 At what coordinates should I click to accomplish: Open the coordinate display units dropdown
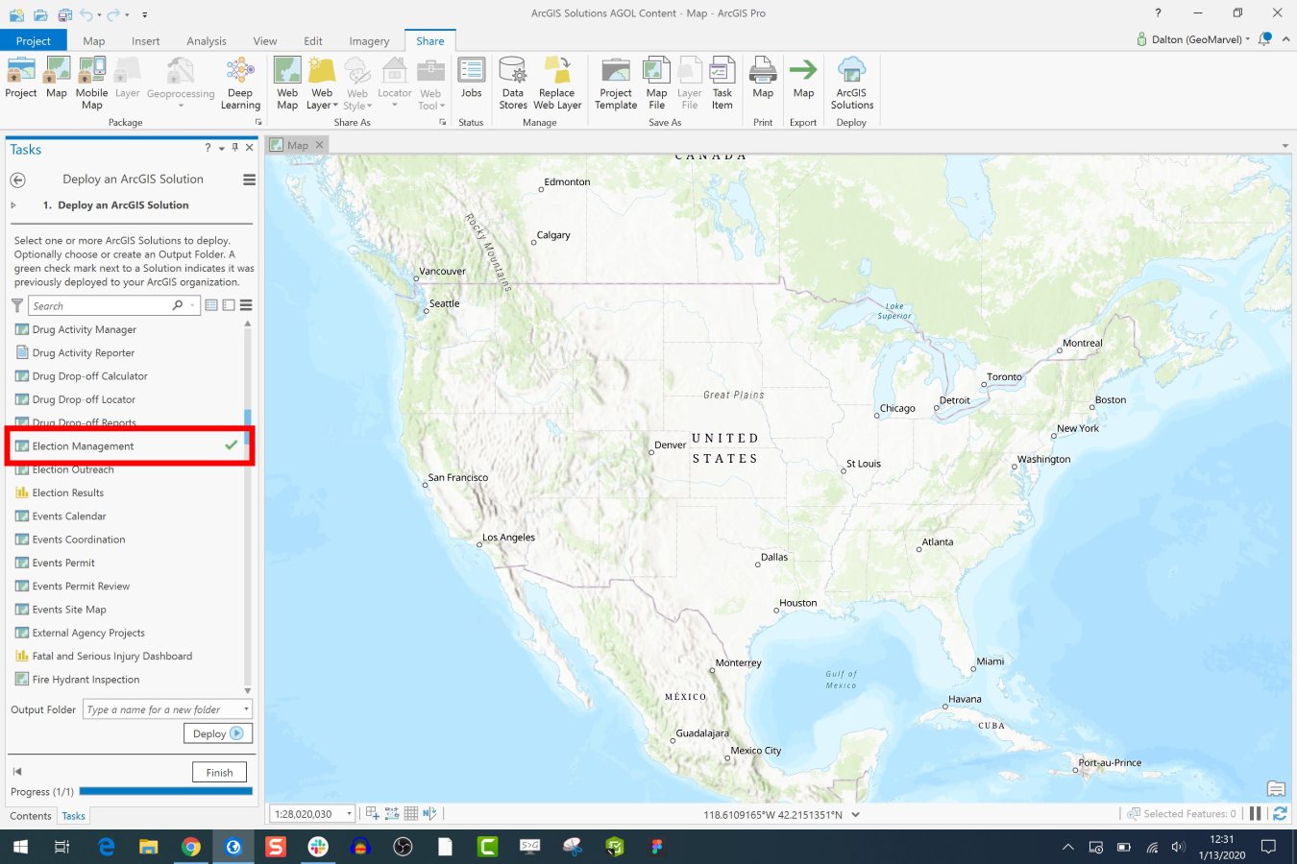pyautogui.click(x=855, y=815)
